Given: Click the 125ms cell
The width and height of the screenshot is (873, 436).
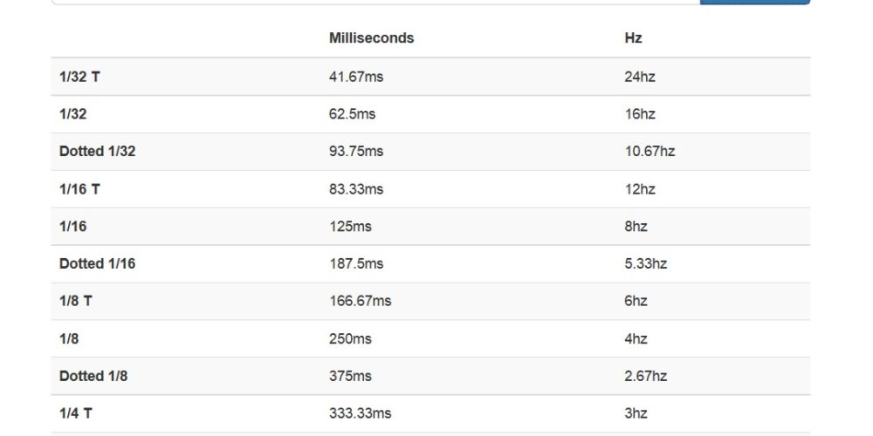Looking at the screenshot, I should pos(350,226).
